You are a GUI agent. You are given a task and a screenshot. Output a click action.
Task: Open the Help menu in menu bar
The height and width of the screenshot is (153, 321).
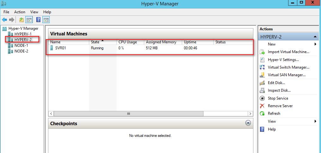(x=47, y=12)
